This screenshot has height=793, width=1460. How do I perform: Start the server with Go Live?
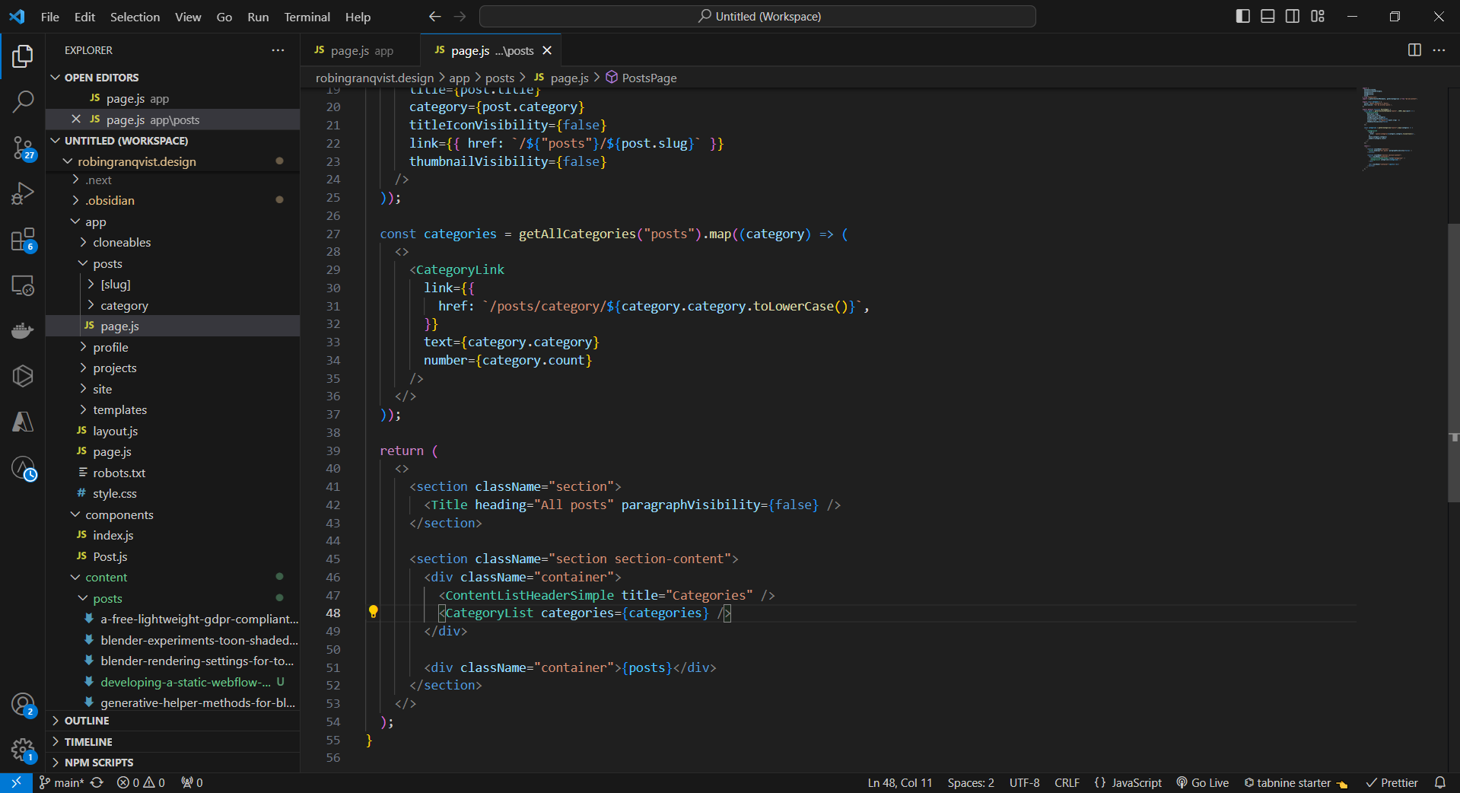pyautogui.click(x=1202, y=782)
